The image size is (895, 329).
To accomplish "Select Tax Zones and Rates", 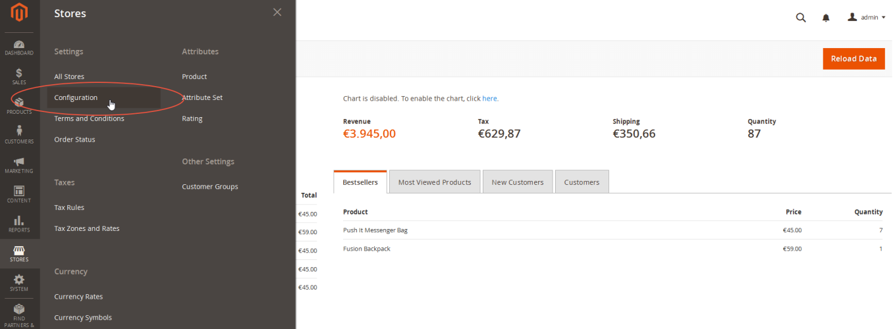I will point(87,228).
